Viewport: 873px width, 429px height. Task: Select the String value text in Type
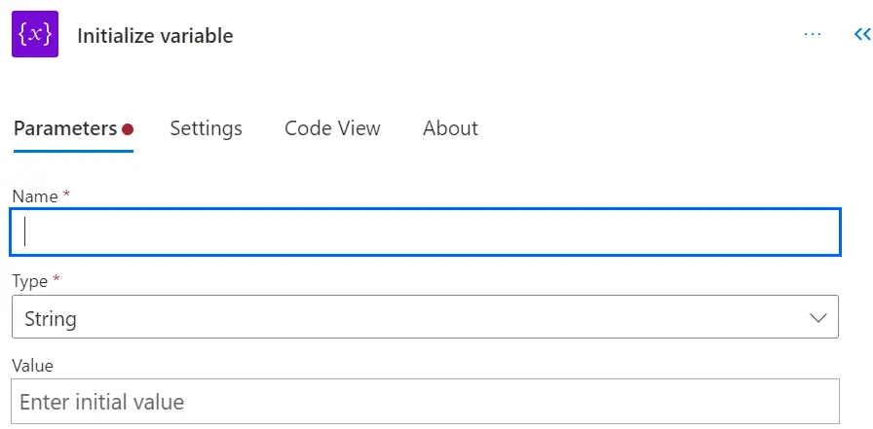point(51,318)
